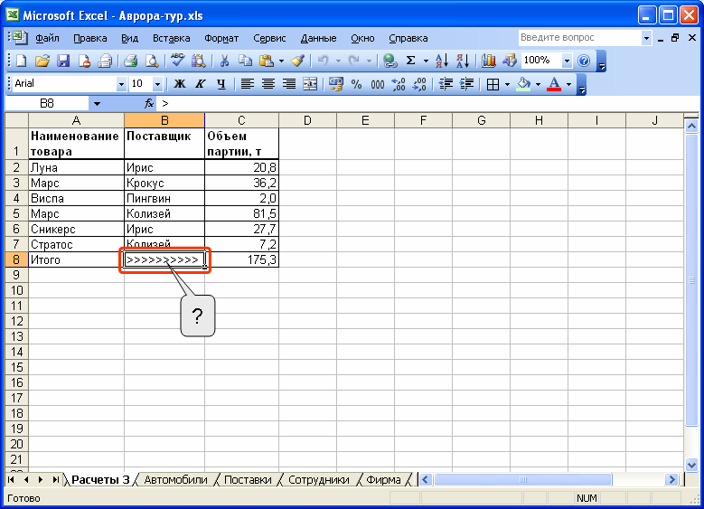Apply fill color paint bucket
Viewport: 704px width, 509px height.
[523, 83]
